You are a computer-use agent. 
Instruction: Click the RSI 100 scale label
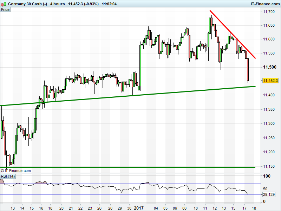tap(267, 176)
